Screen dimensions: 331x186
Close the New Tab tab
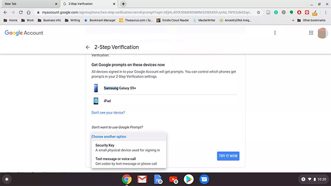pos(56,4)
